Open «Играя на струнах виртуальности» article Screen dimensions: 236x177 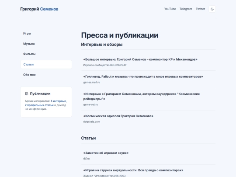coord(133,170)
